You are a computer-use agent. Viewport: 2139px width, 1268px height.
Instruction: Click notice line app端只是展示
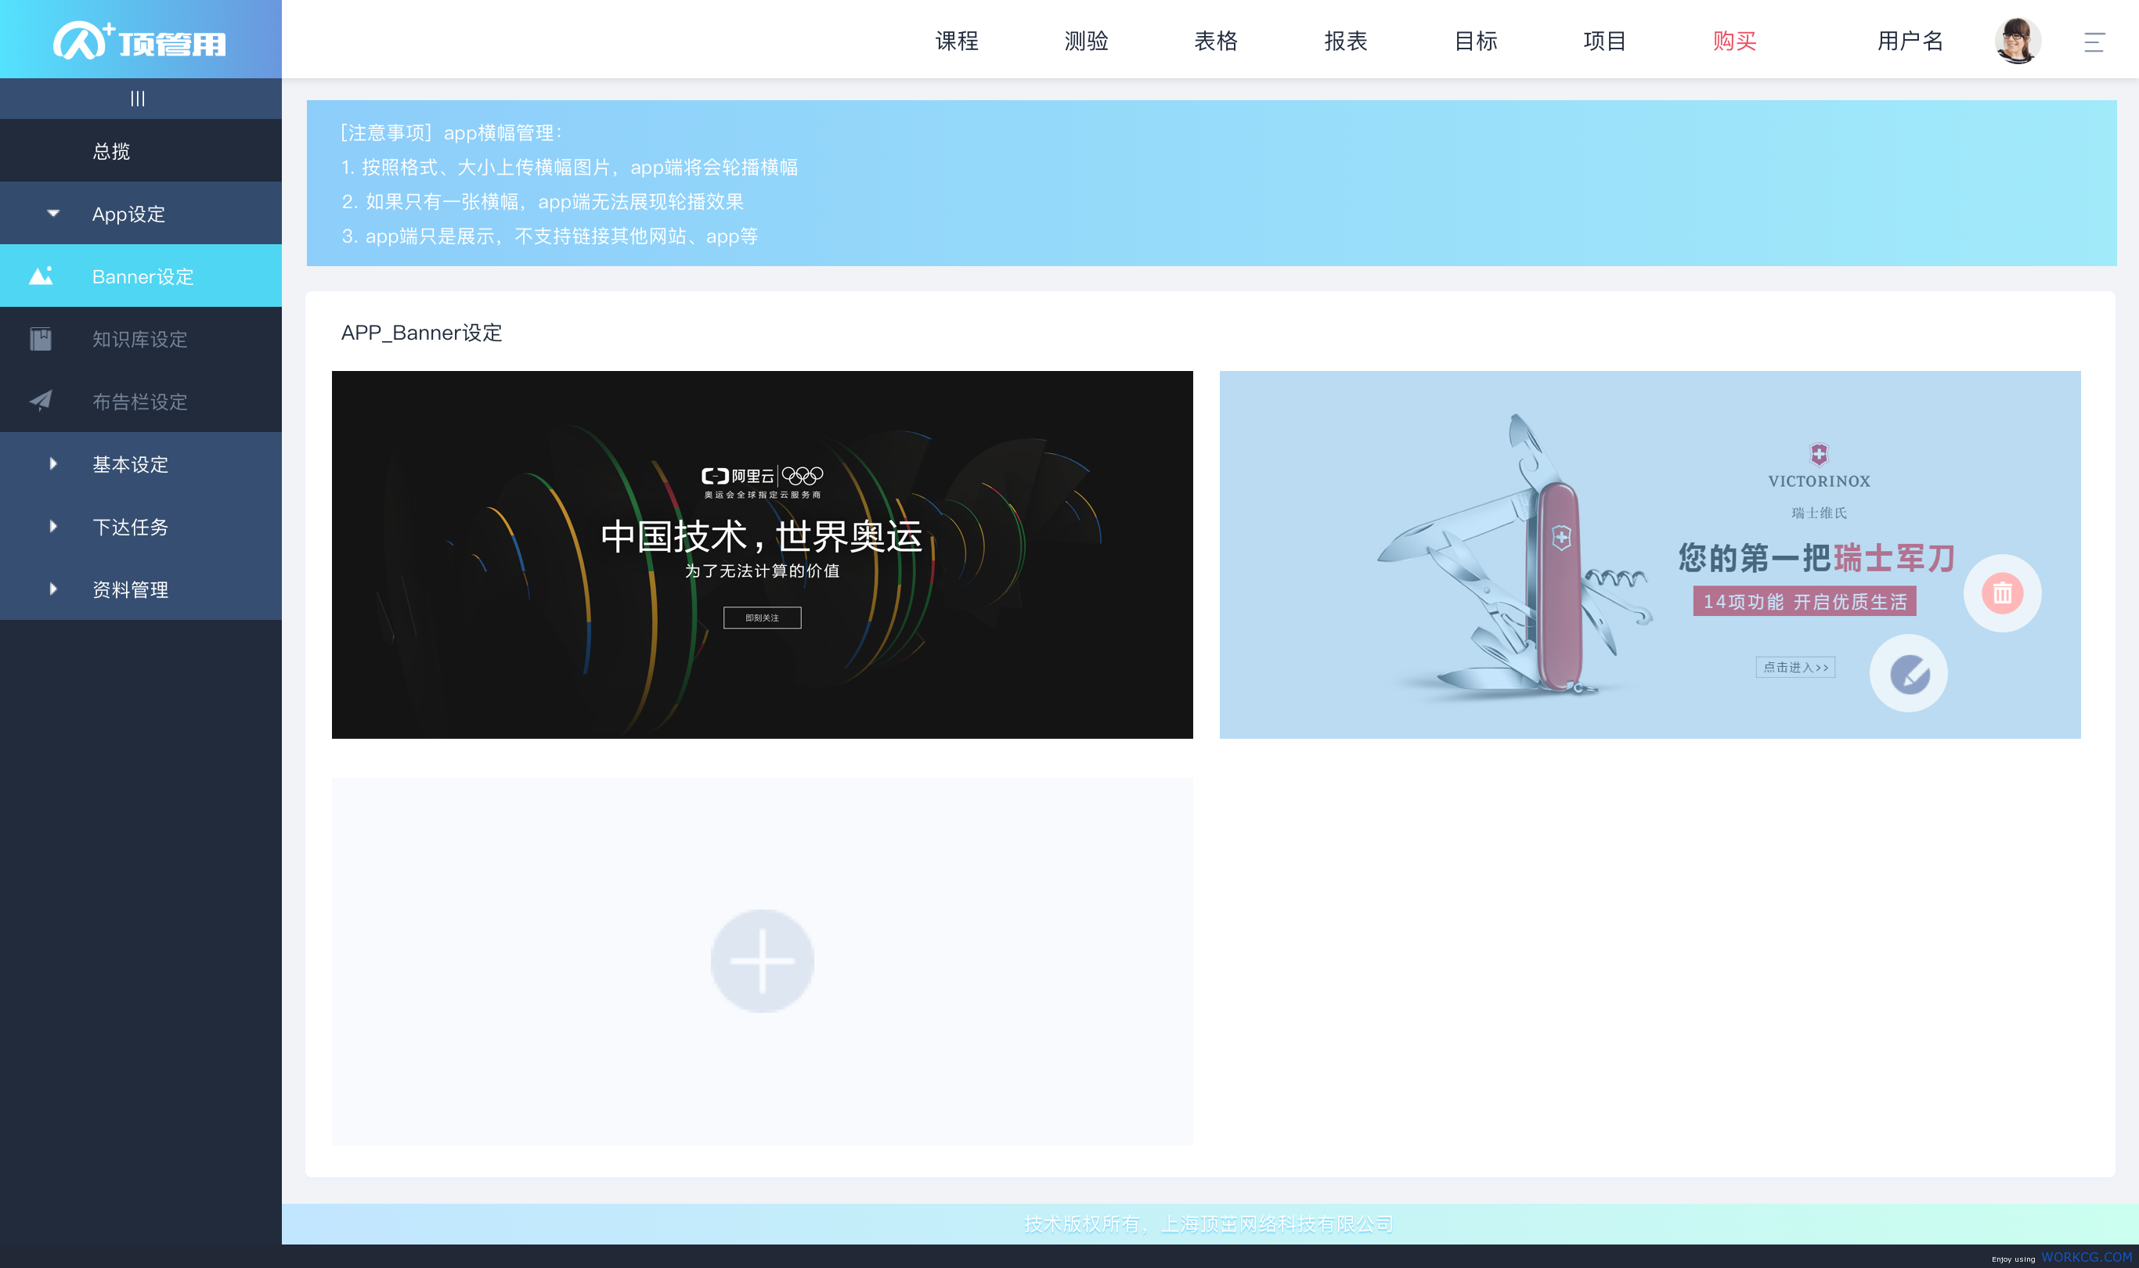[x=549, y=236]
